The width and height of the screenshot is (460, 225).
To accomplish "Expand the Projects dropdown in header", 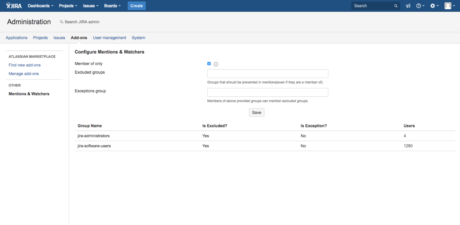I will 68,6.
